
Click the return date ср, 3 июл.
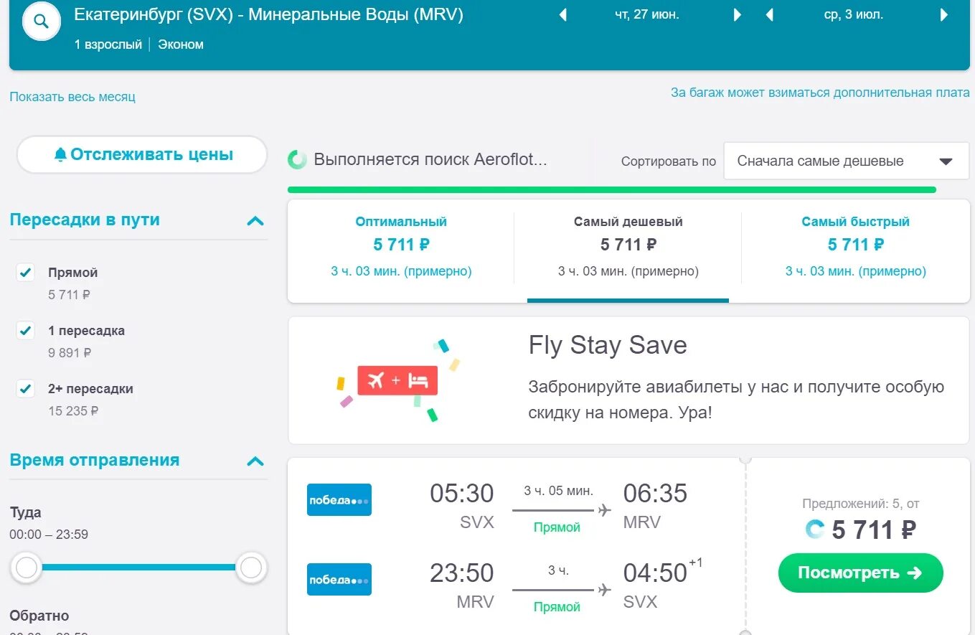(x=854, y=14)
